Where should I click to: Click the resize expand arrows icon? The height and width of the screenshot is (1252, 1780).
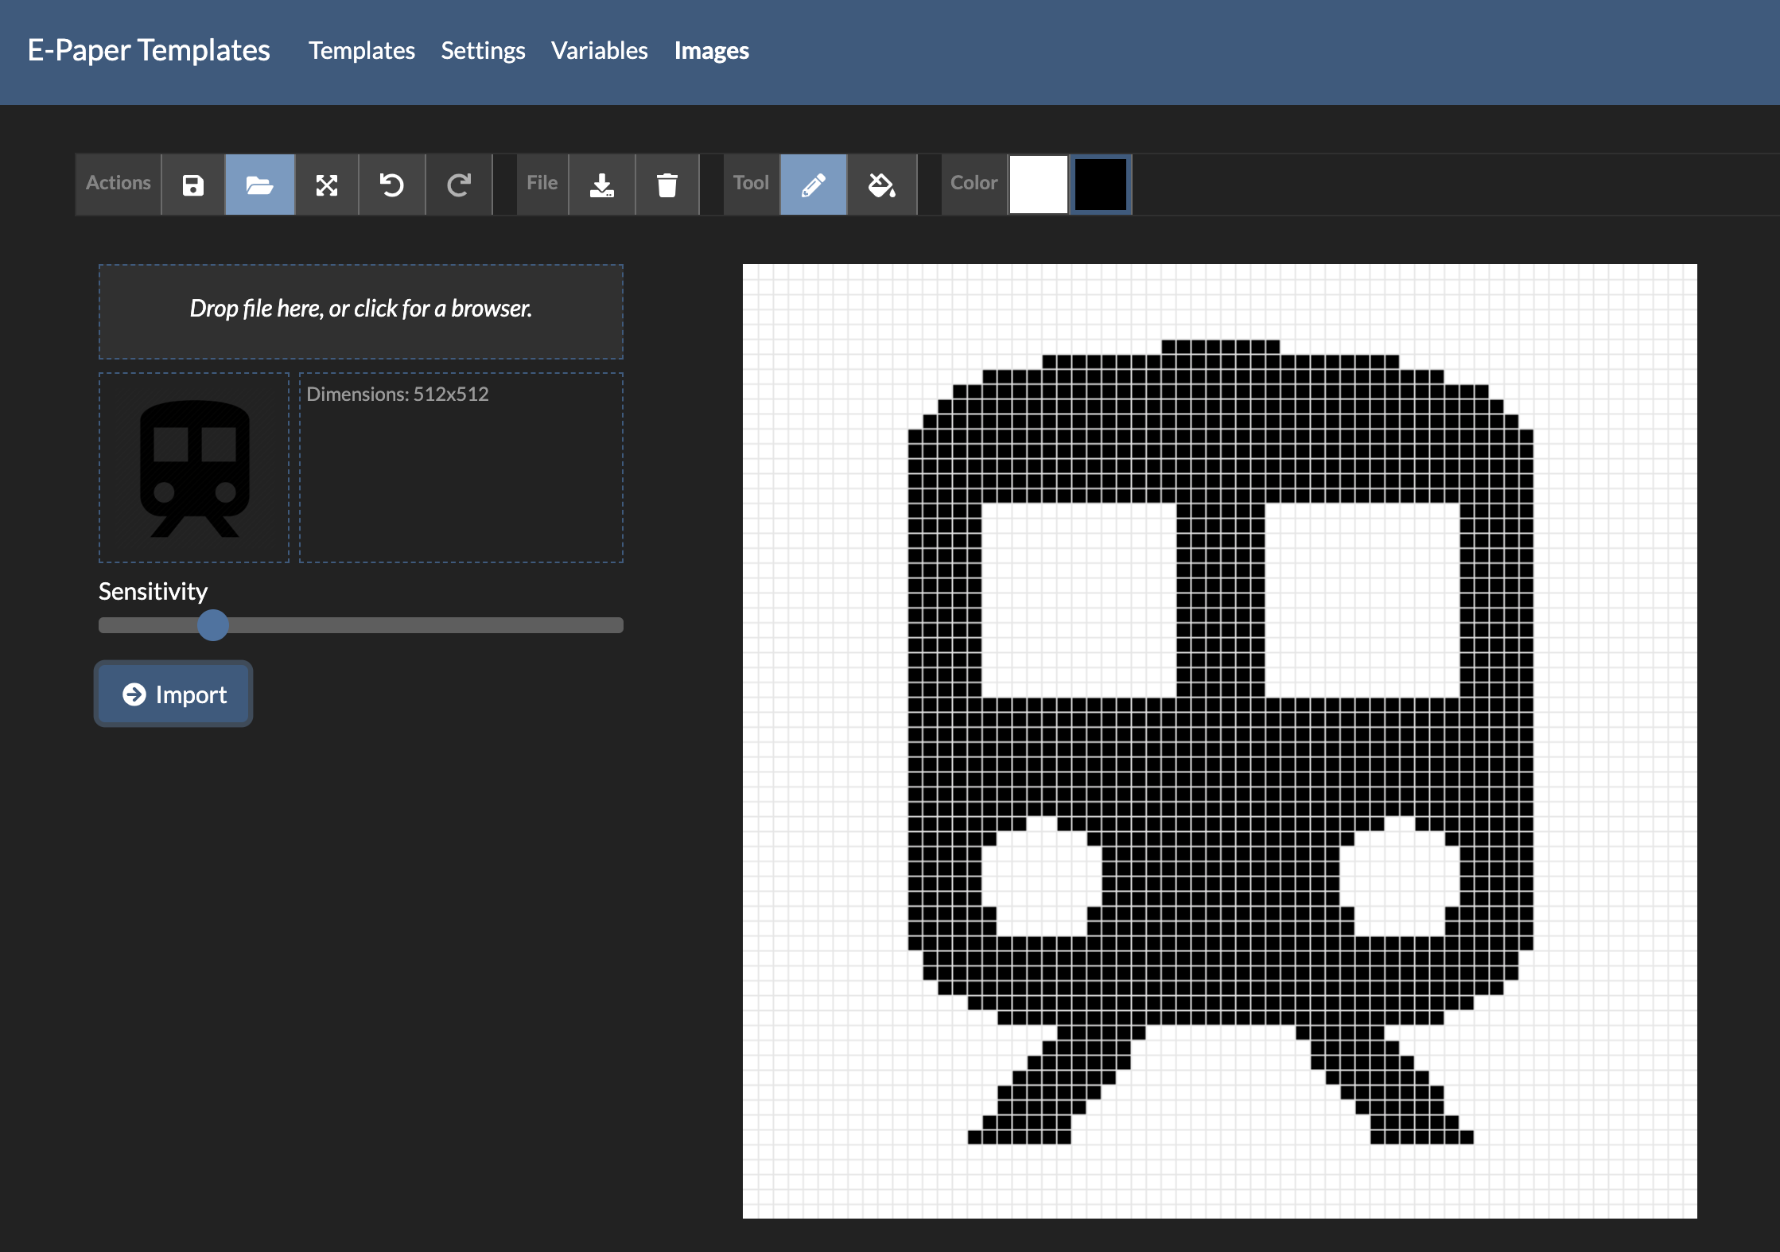pyautogui.click(x=326, y=185)
